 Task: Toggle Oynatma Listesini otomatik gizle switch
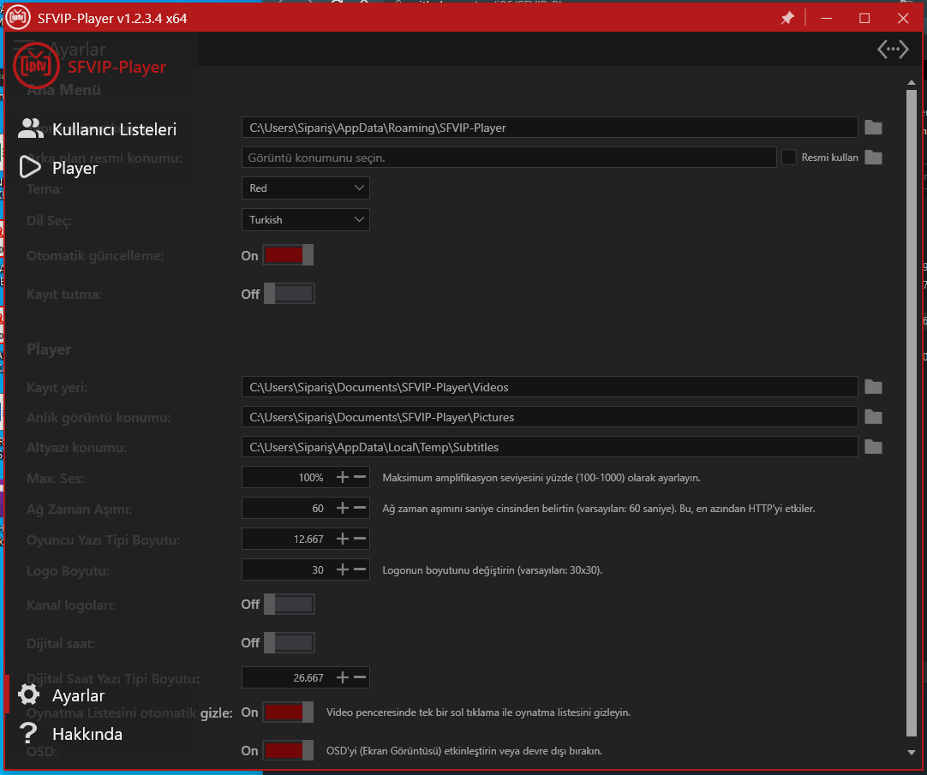[288, 712]
